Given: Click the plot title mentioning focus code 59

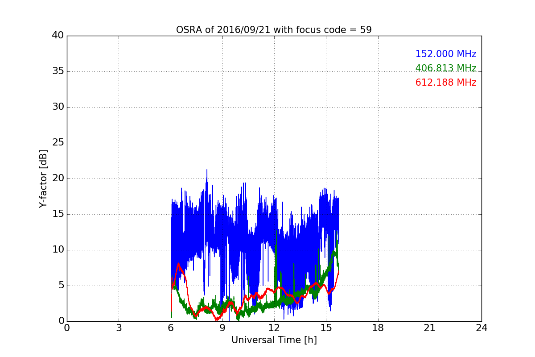Looking at the screenshot, I should pos(274,30).
